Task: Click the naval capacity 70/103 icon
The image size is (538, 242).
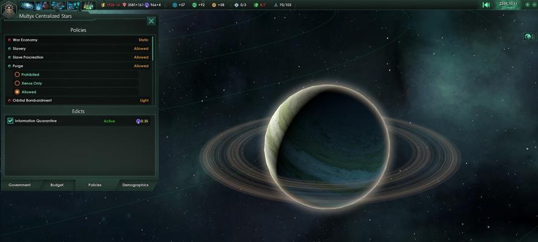Action: click(x=276, y=5)
